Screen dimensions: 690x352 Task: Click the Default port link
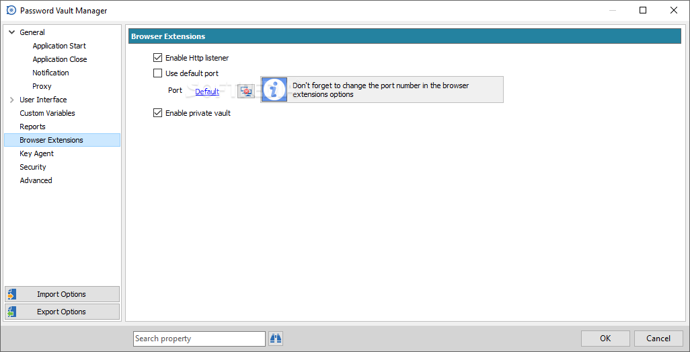pyautogui.click(x=207, y=92)
